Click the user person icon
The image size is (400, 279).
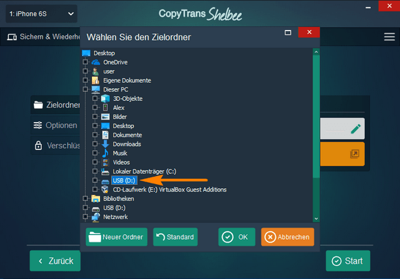point(95,71)
